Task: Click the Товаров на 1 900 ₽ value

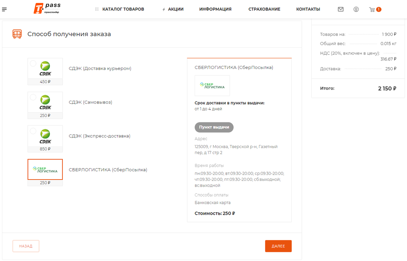Action: [x=389, y=34]
